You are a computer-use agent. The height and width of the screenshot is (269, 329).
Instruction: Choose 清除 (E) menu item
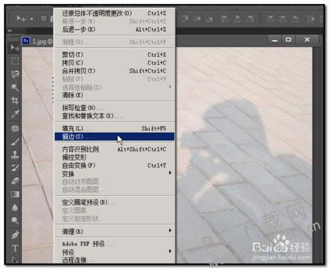coord(114,95)
